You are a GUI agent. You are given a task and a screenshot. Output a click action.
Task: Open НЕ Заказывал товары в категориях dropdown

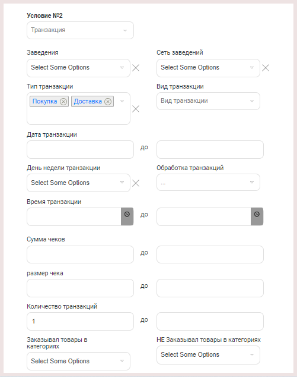pos(208,355)
